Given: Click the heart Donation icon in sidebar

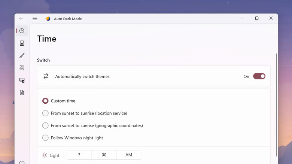Looking at the screenshot, I should coord(22,163).
